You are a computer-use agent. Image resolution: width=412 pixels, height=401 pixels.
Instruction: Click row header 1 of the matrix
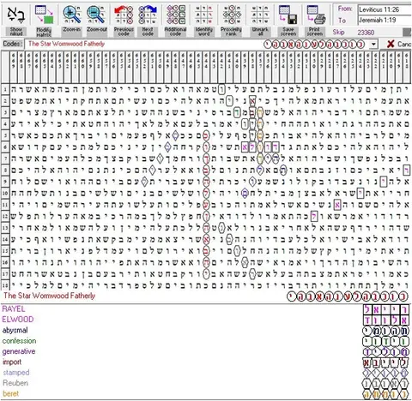pos(5,89)
